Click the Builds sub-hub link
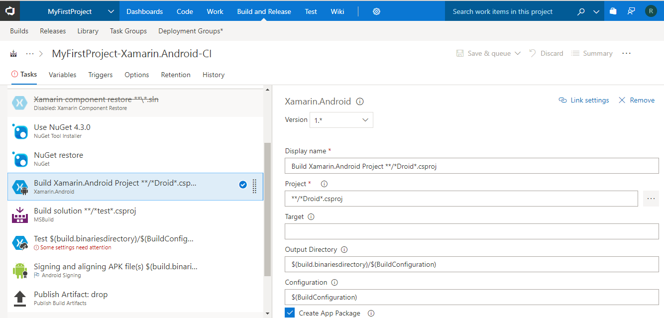 tap(19, 31)
